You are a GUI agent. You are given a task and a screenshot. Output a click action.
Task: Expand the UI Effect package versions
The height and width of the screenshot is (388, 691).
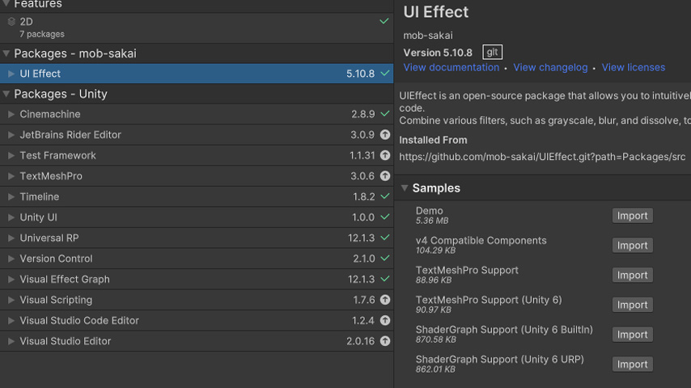[x=11, y=74]
